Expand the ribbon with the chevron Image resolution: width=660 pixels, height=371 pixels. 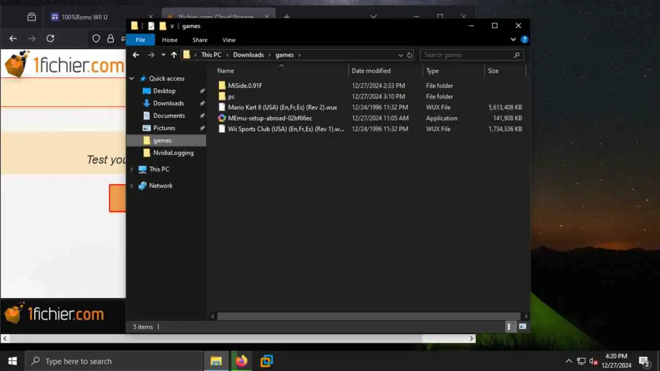click(x=513, y=40)
